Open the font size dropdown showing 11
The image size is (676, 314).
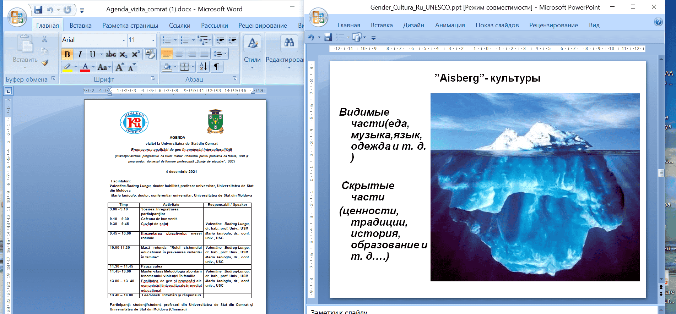tap(153, 40)
